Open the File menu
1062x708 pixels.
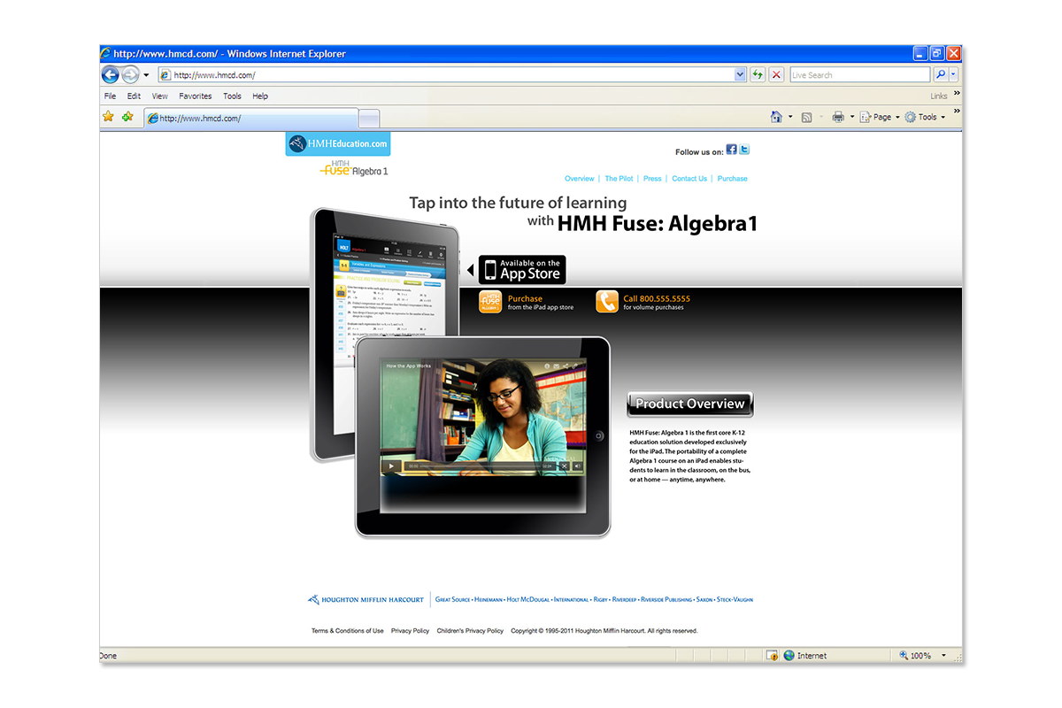tap(110, 96)
